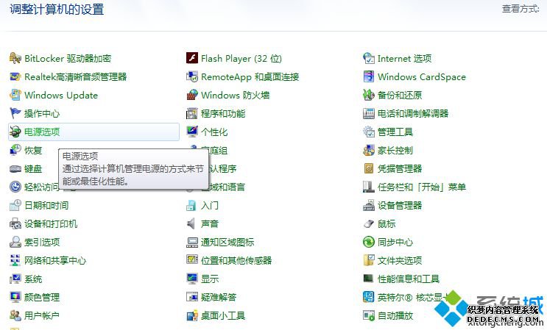Click the 恢复 icon
Screen dimensions: 547x330
pos(15,151)
